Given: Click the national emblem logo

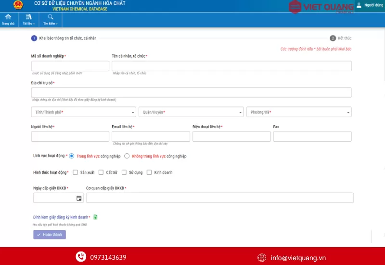Looking at the screenshot, I should click(18, 5).
